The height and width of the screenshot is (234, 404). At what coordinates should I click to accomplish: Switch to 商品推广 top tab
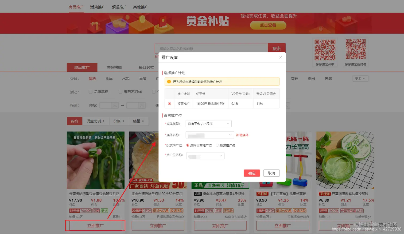[76, 7]
